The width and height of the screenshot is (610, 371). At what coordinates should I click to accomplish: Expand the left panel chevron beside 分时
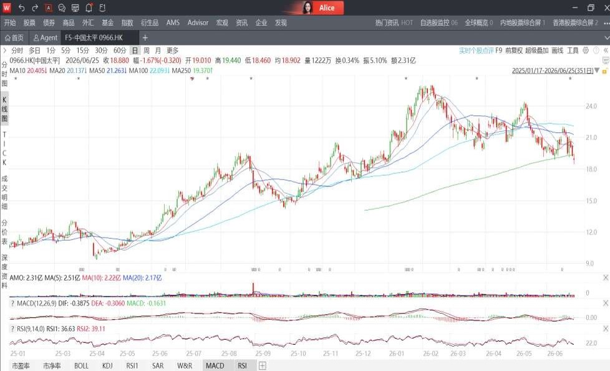(4, 51)
